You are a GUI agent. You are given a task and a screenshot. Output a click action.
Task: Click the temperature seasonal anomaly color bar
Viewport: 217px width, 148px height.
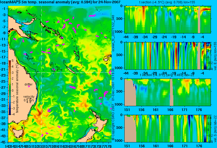coord(10,88)
